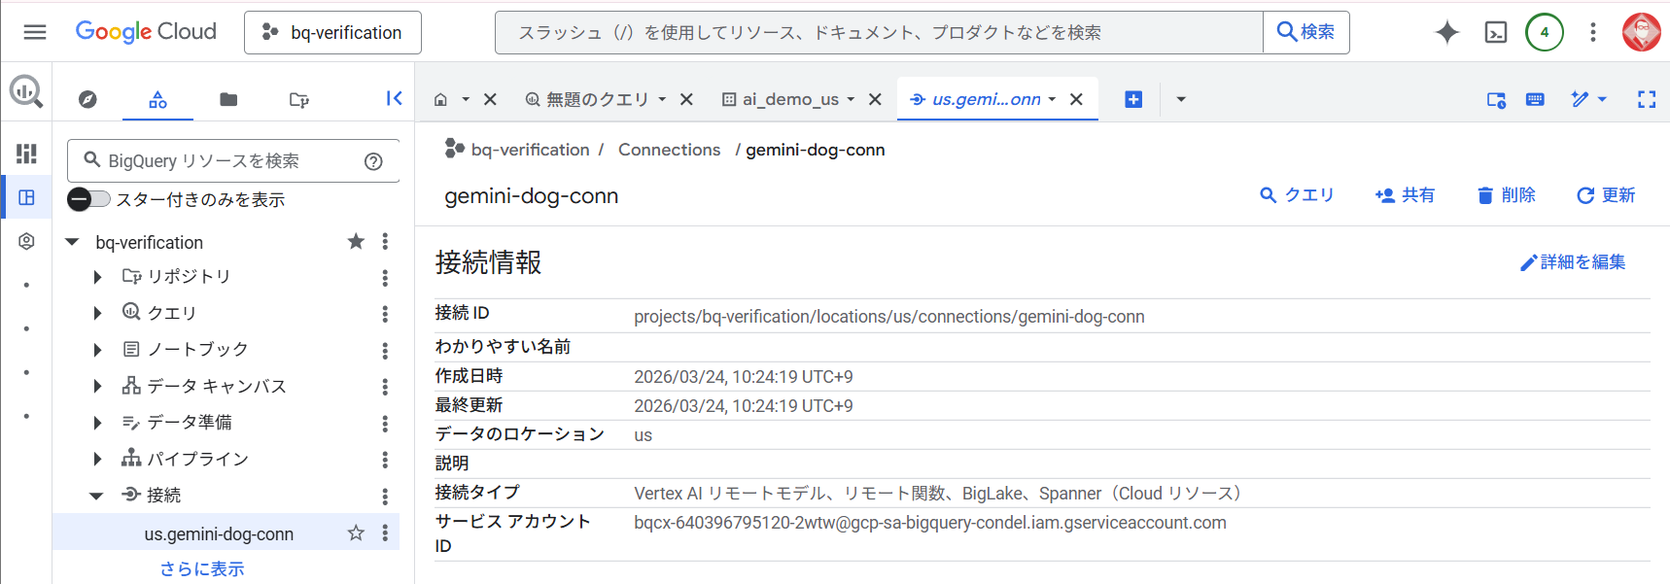Open more actions for us.gemini-dog-conn
1670x584 pixels.
tap(385, 532)
